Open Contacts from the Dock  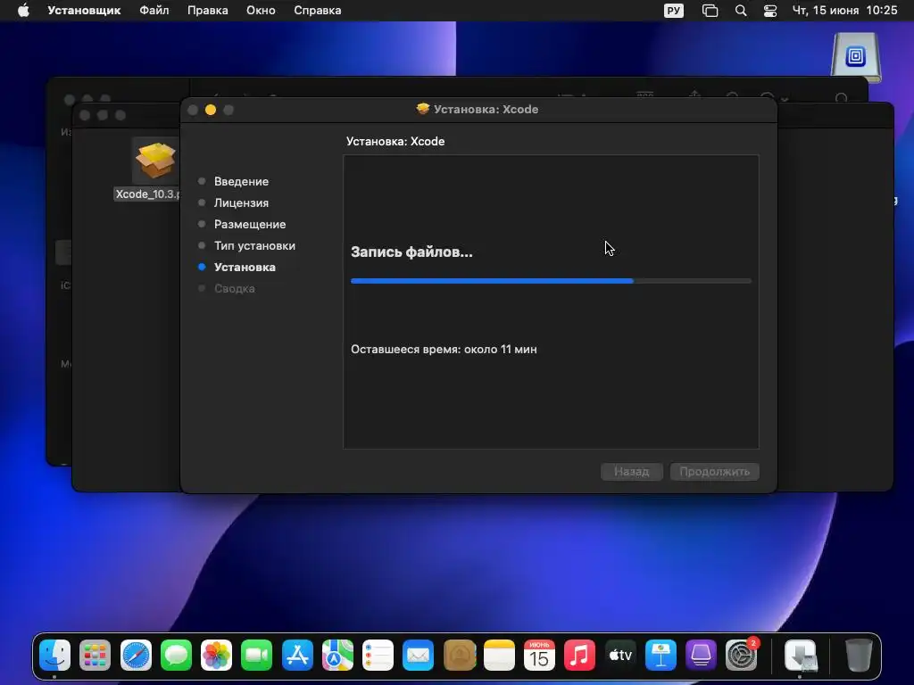tap(460, 656)
